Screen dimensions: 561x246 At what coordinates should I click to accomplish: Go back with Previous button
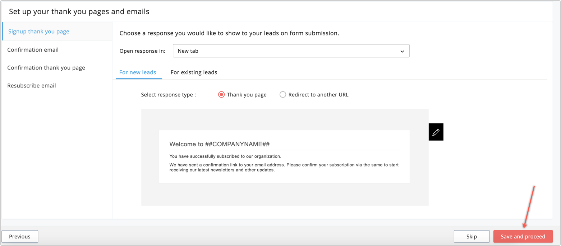20,236
